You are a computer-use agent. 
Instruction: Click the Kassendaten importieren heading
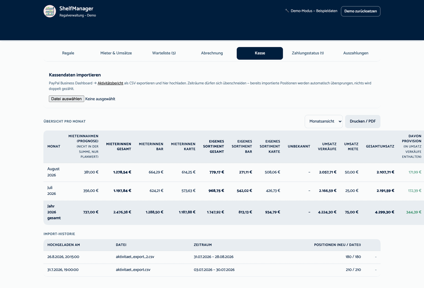pos(75,75)
